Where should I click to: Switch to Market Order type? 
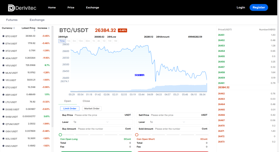click(92, 109)
